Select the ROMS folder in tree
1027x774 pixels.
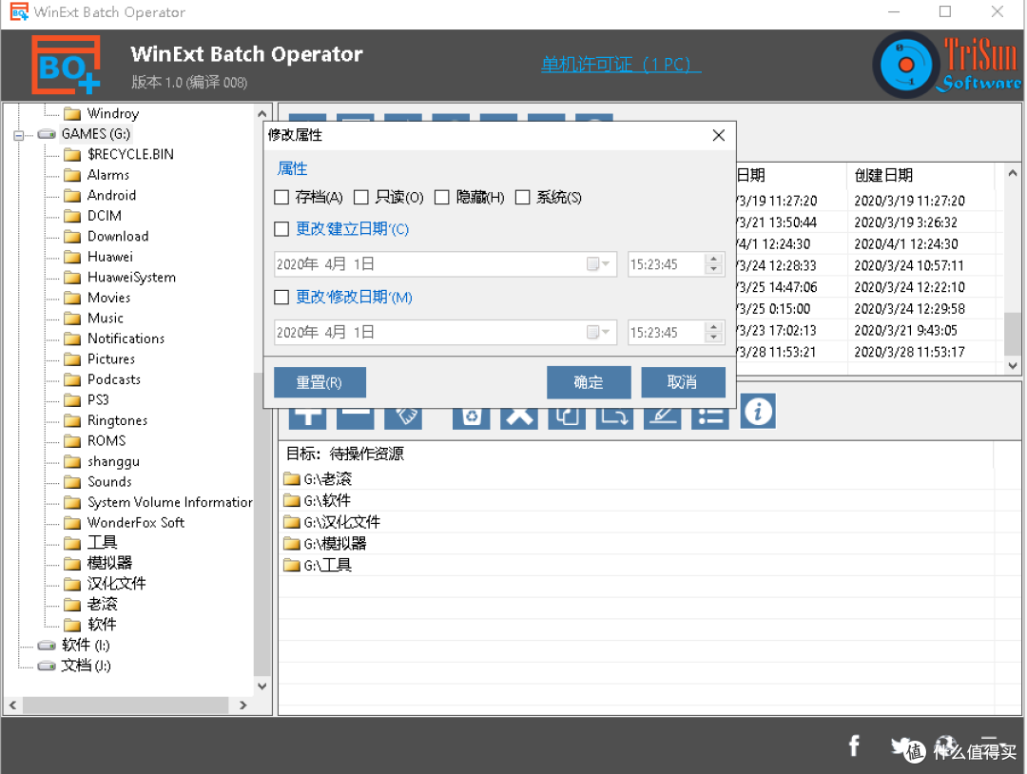106,441
